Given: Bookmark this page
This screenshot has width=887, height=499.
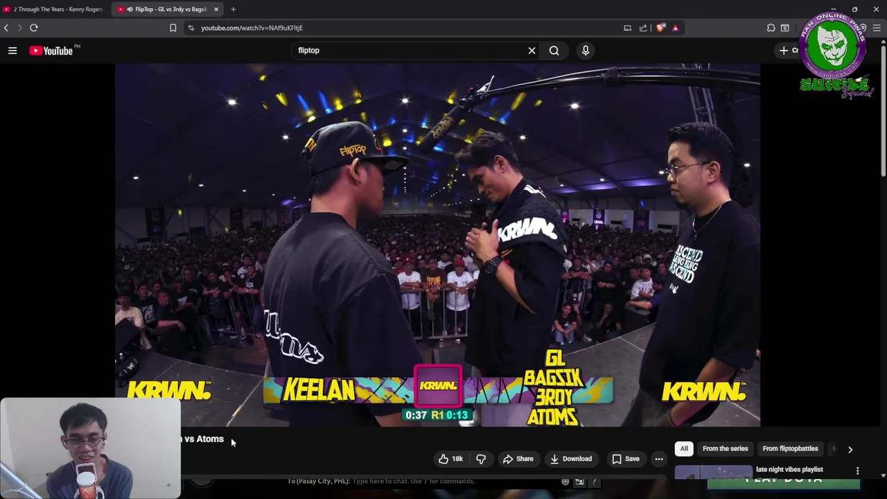Looking at the screenshot, I should point(173,28).
